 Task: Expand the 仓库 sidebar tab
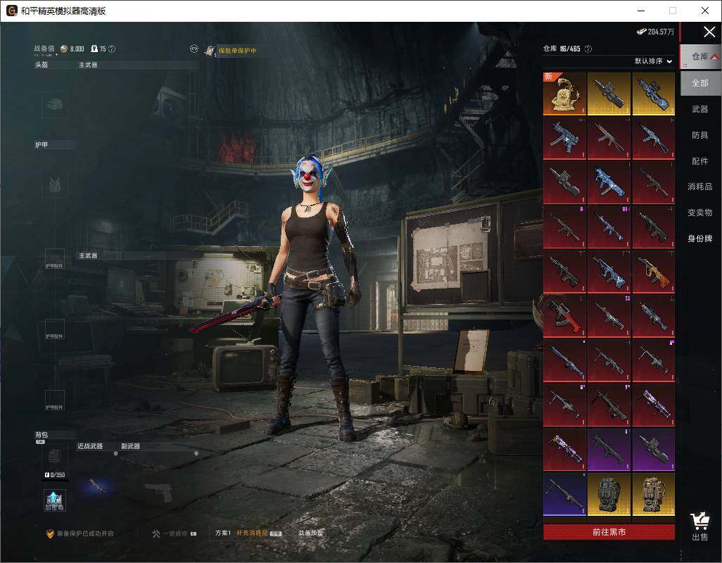pyautogui.click(x=701, y=56)
